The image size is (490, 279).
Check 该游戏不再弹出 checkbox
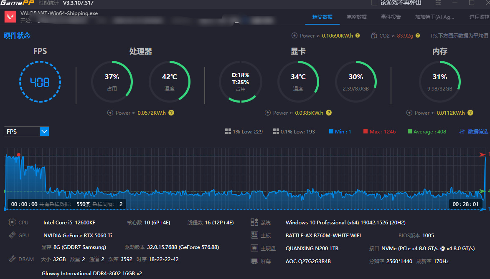point(374,3)
